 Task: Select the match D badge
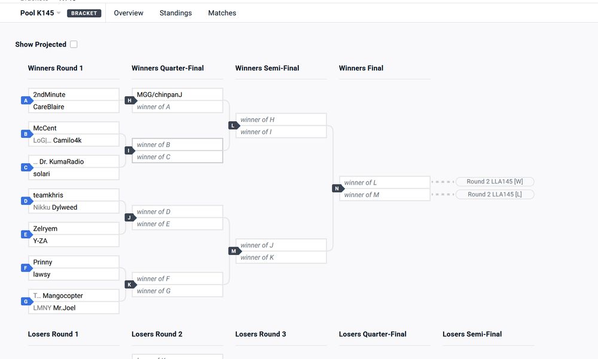click(26, 201)
